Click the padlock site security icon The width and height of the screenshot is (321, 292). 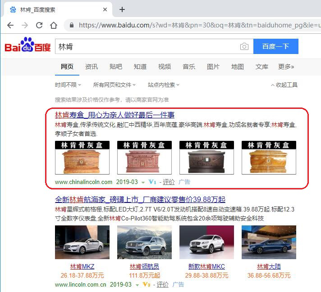coord(71,25)
